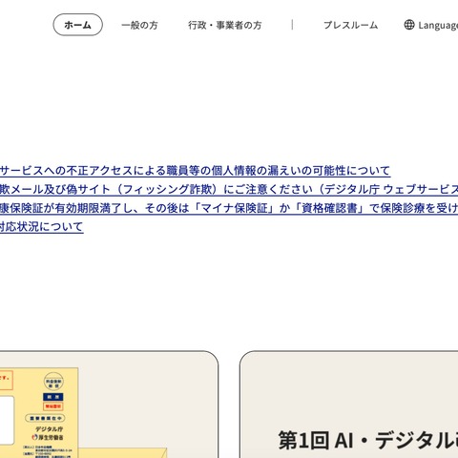
Task: Select the ホーム navigation tab
Action: click(77, 25)
